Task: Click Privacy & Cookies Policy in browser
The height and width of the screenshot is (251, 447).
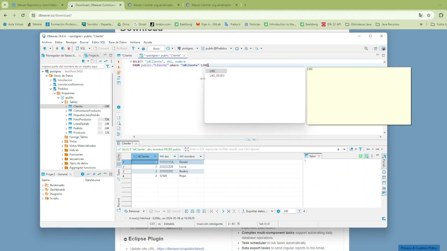Action: [419, 248]
